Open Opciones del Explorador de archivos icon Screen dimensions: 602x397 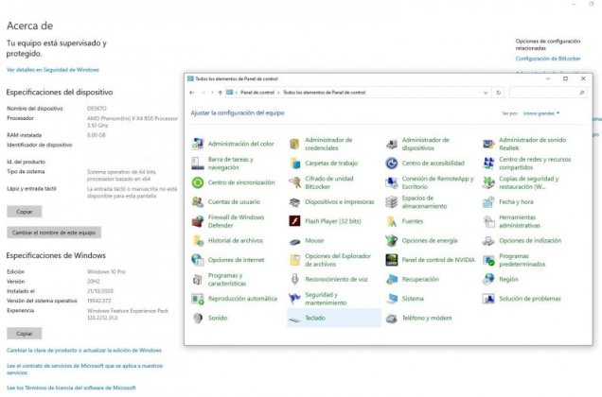tap(294, 260)
